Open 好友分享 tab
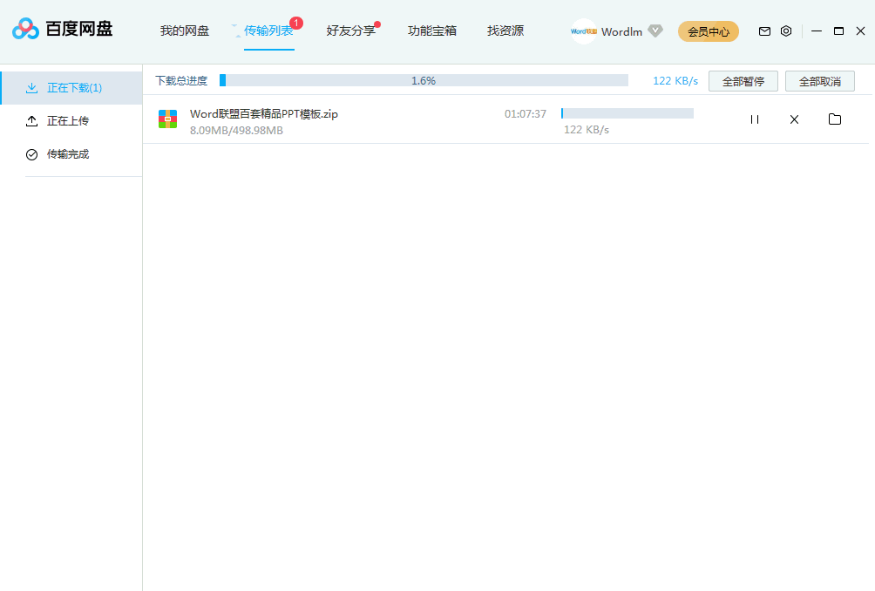875x591 pixels. point(350,31)
